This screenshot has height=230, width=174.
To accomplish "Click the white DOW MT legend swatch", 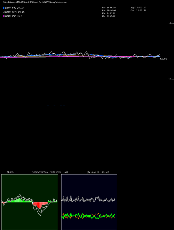I will pyautogui.click(x=3, y=12).
